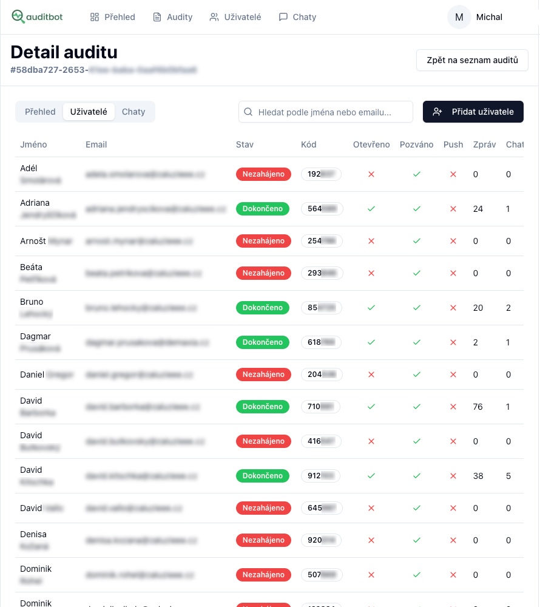Click message count 76

click(x=478, y=407)
